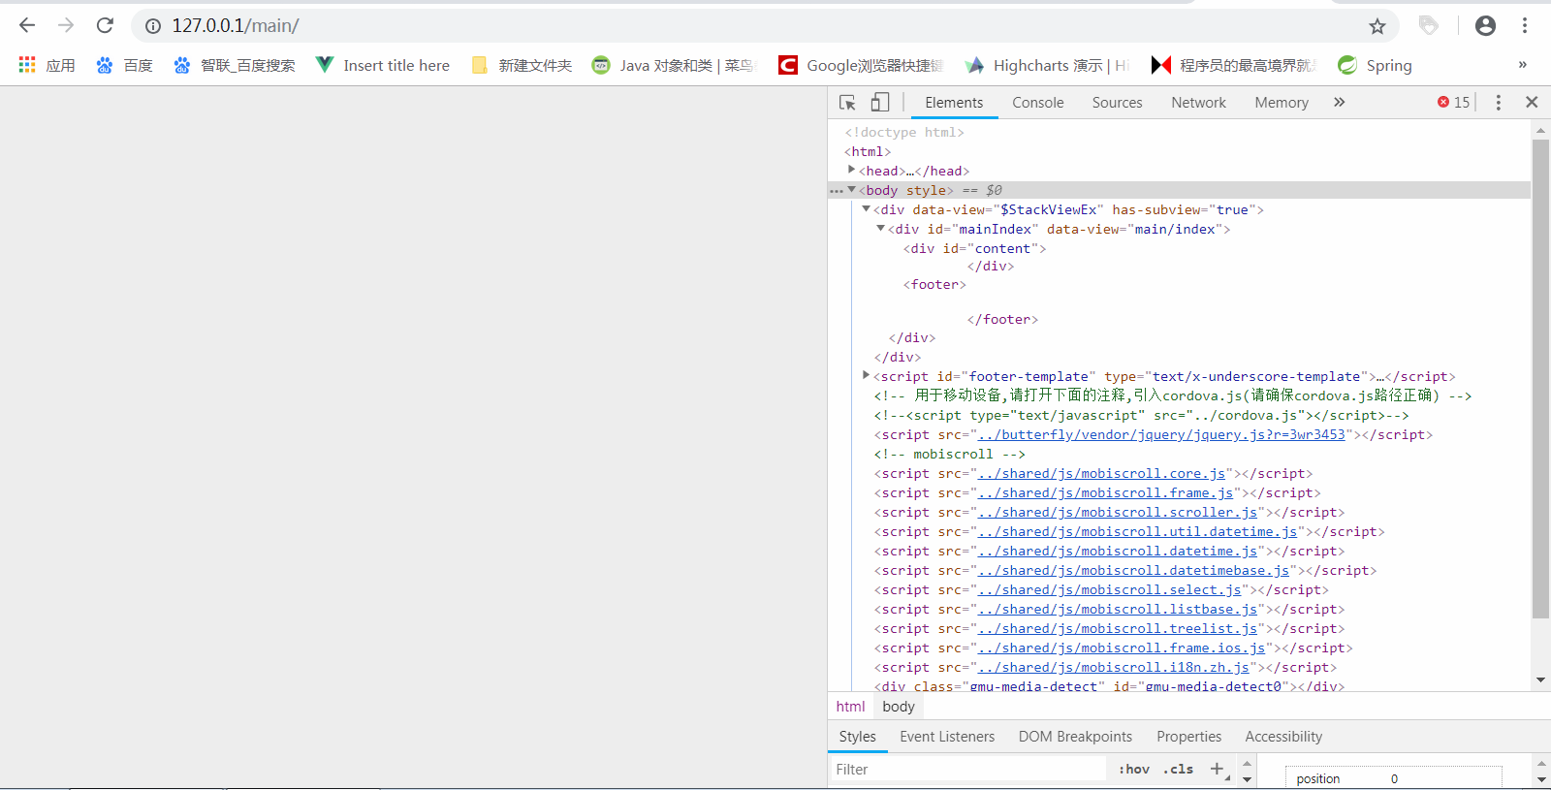Select the div id="content" node
This screenshot has width=1551, height=790.
point(975,249)
